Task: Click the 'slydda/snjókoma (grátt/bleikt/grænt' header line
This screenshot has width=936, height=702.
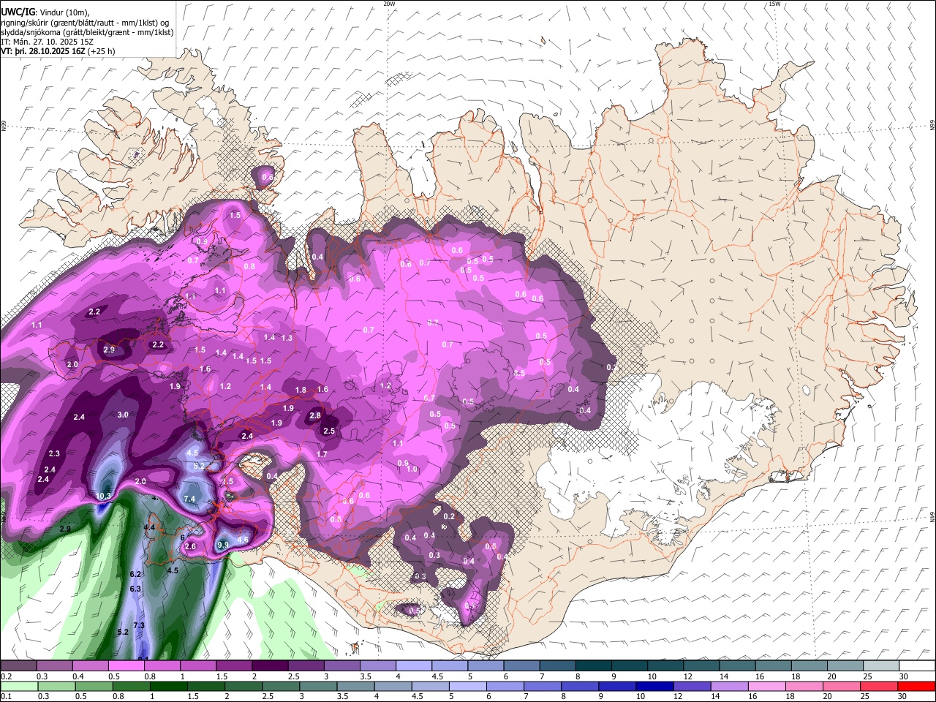Action: point(87,32)
